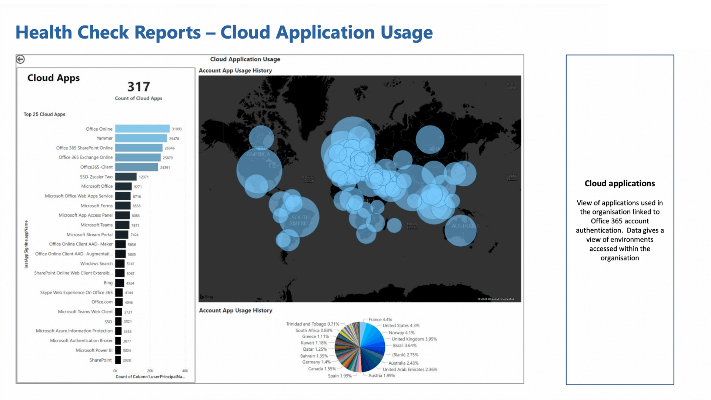Viewport: 711px width, 400px height.
Task: Click the SharePoint label at the chart bottom
Action: point(100,360)
